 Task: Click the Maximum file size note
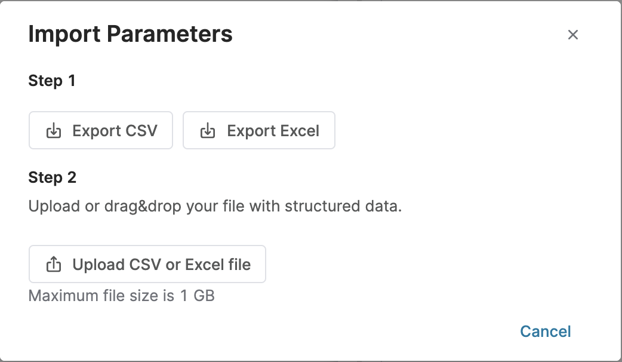click(x=121, y=296)
